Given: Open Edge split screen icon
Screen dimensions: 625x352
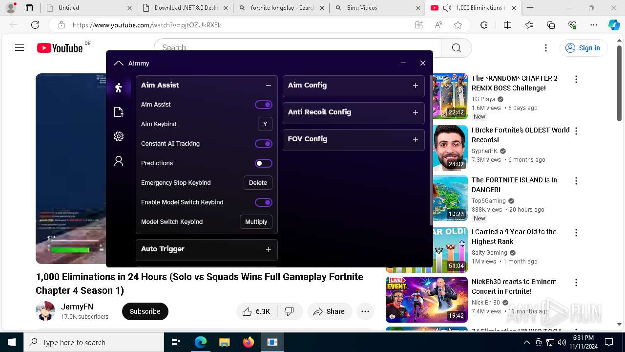Looking at the screenshot, I should point(507,25).
